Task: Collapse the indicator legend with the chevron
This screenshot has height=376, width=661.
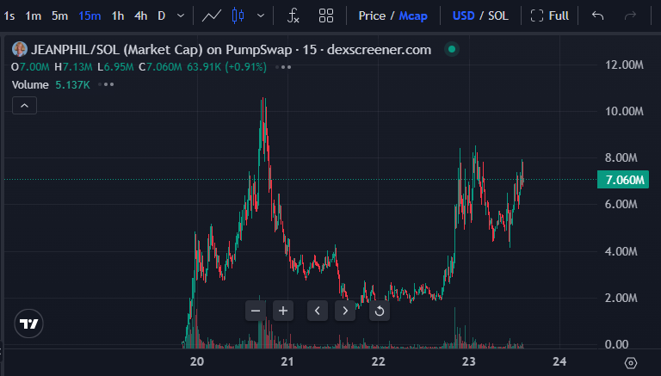Action: (x=24, y=105)
